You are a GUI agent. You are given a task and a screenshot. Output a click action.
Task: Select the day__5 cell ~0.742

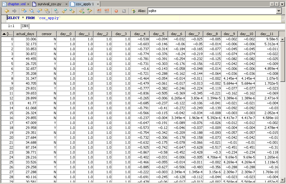[159, 147]
